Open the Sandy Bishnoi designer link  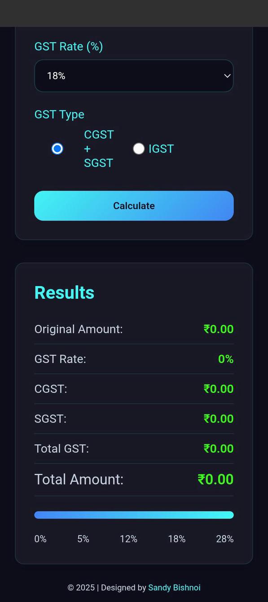[x=174, y=587]
